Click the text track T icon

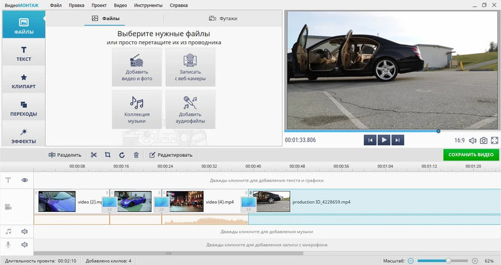click(x=8, y=180)
